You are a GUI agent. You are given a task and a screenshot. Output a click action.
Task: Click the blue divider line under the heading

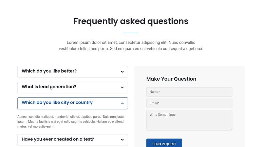131,33
